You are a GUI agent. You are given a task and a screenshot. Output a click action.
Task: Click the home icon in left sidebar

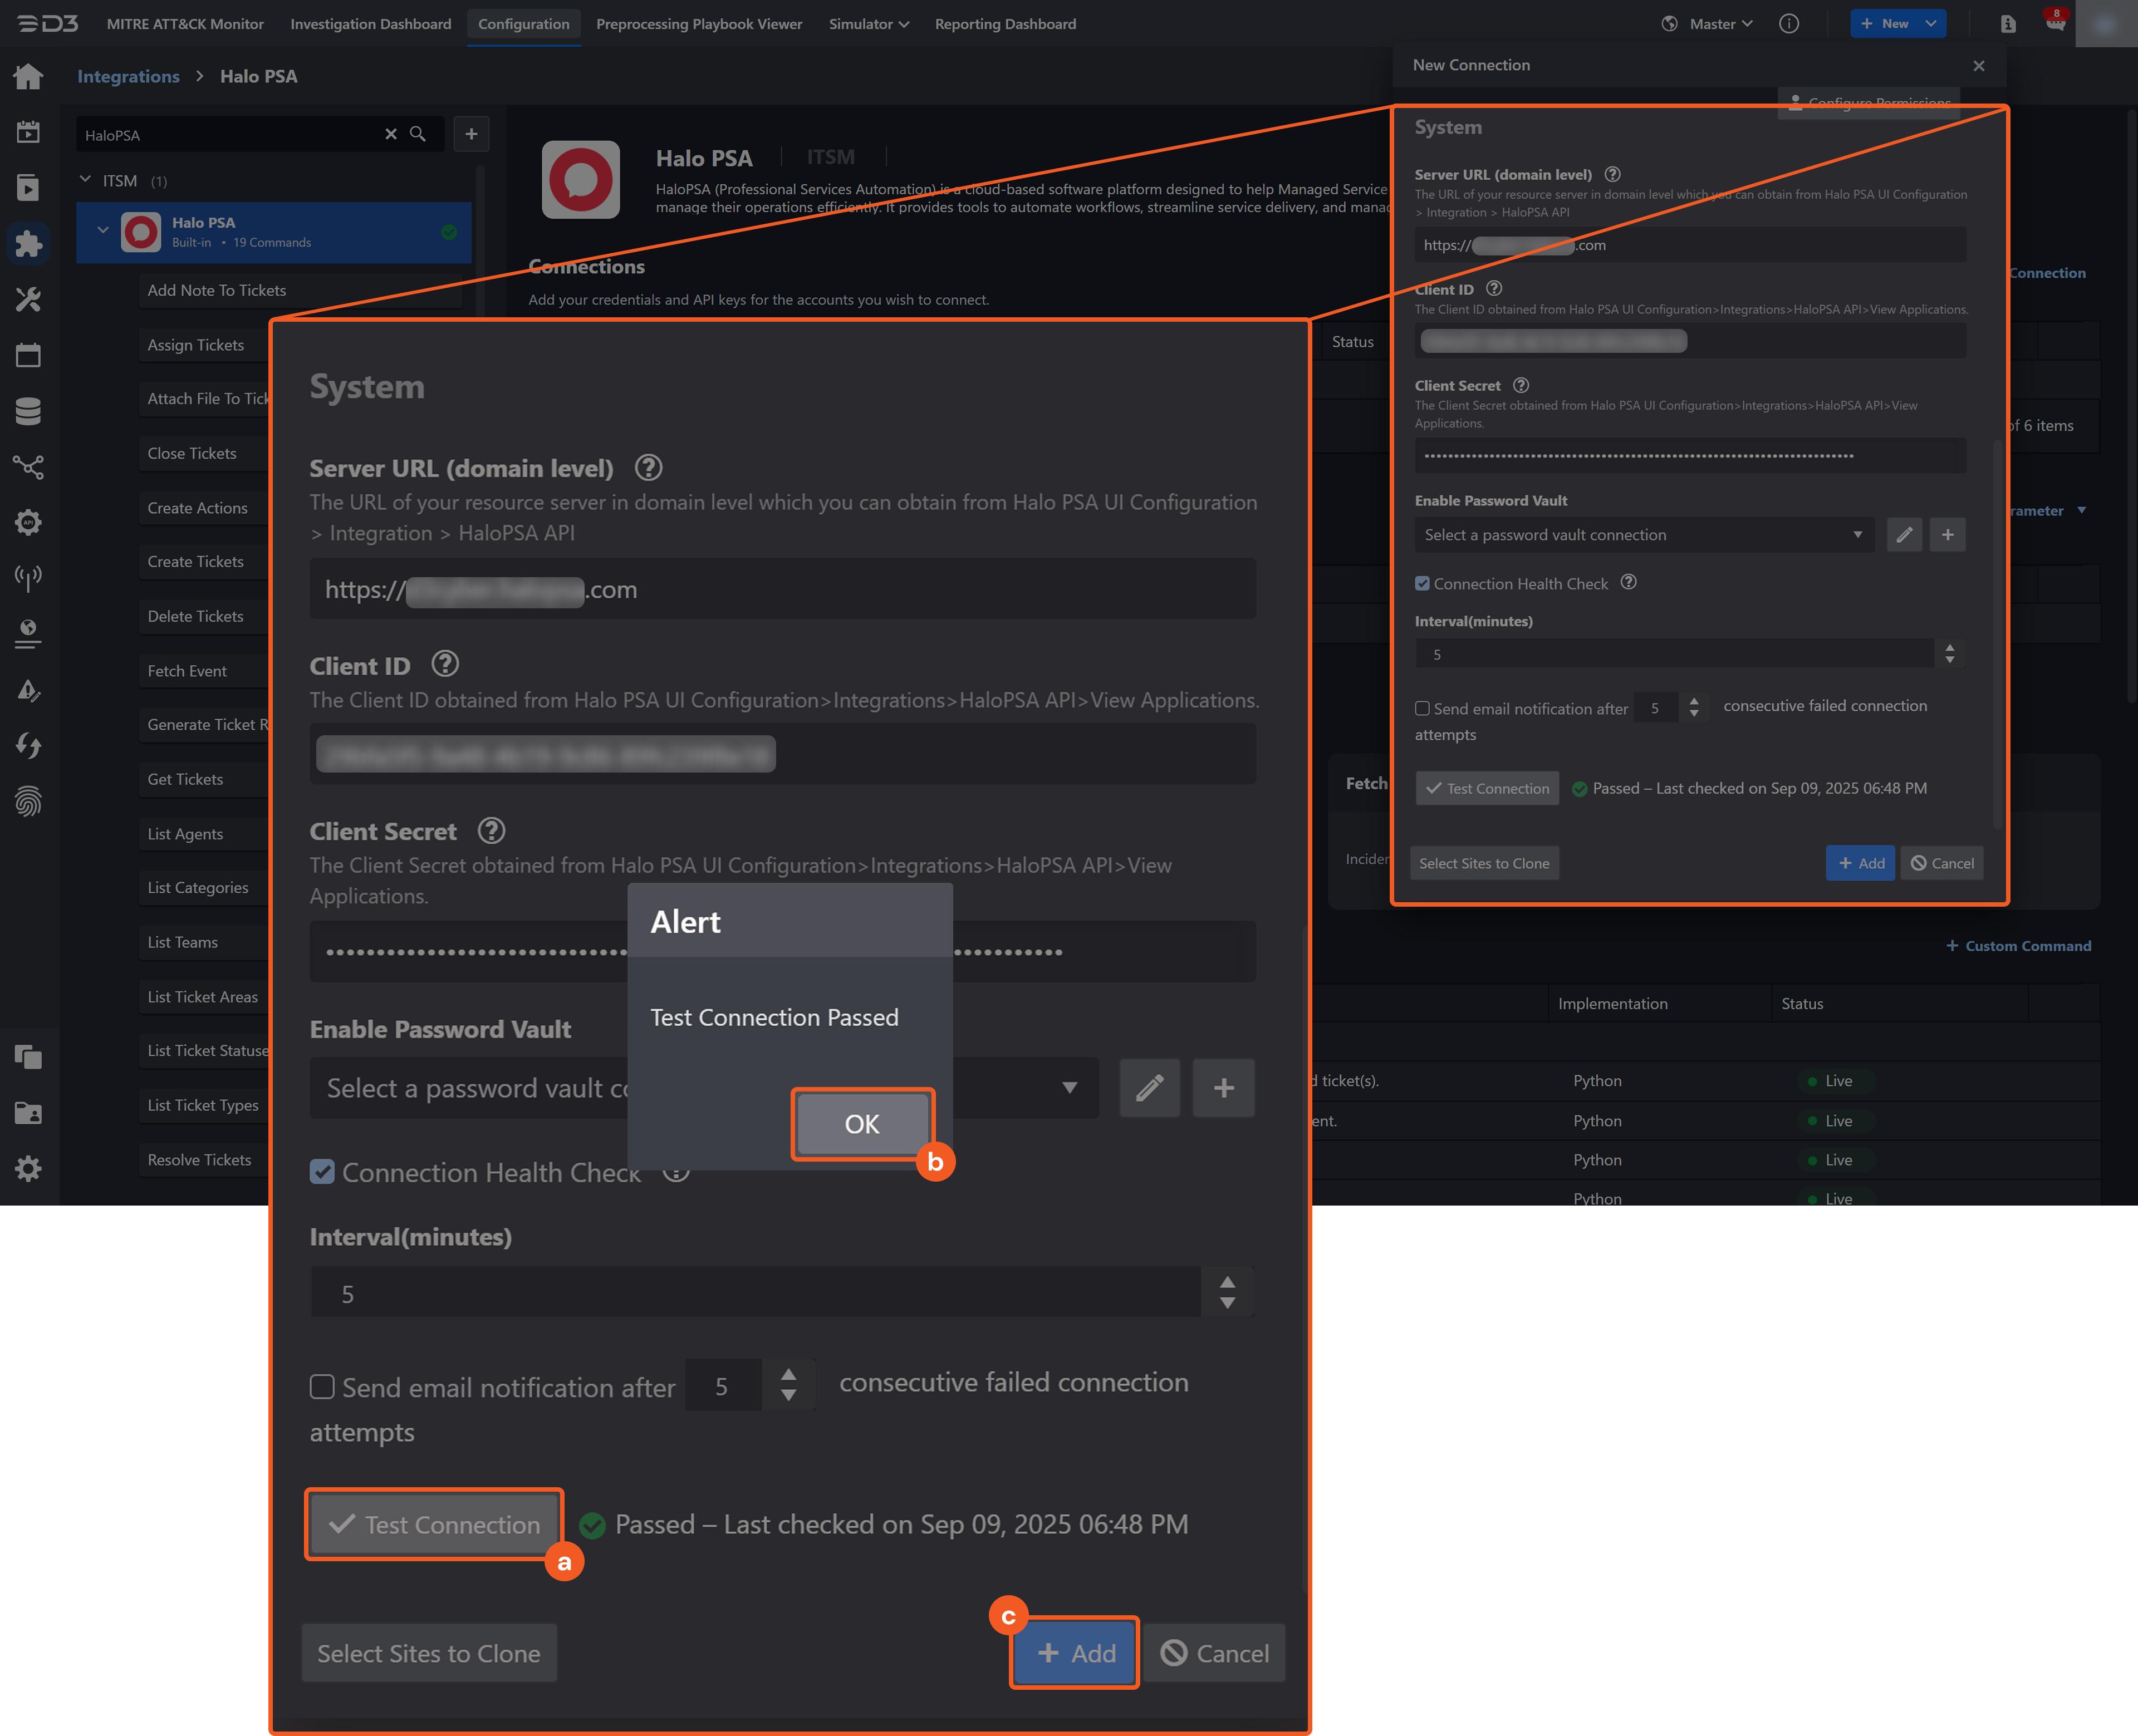click(28, 76)
